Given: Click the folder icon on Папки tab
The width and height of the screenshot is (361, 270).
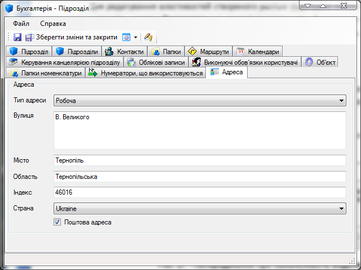Looking at the screenshot, I should pyautogui.click(x=155, y=51).
